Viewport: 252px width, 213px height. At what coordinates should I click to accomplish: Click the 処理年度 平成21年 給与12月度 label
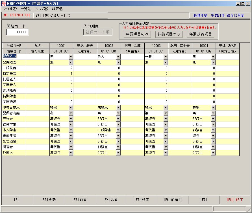[219, 16]
